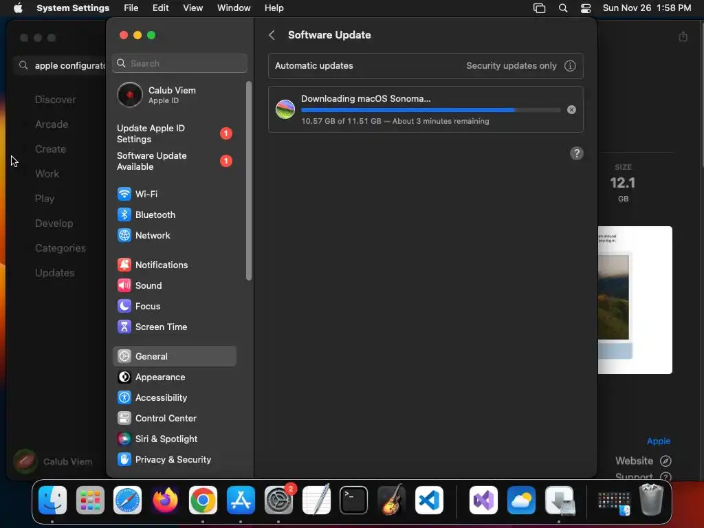This screenshot has height=528, width=704.
Task: Open the Edit menu
Action: (160, 8)
